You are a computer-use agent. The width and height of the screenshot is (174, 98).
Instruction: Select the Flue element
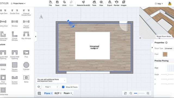tap(26, 54)
